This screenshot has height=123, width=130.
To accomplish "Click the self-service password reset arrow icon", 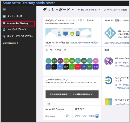I will [108, 80].
